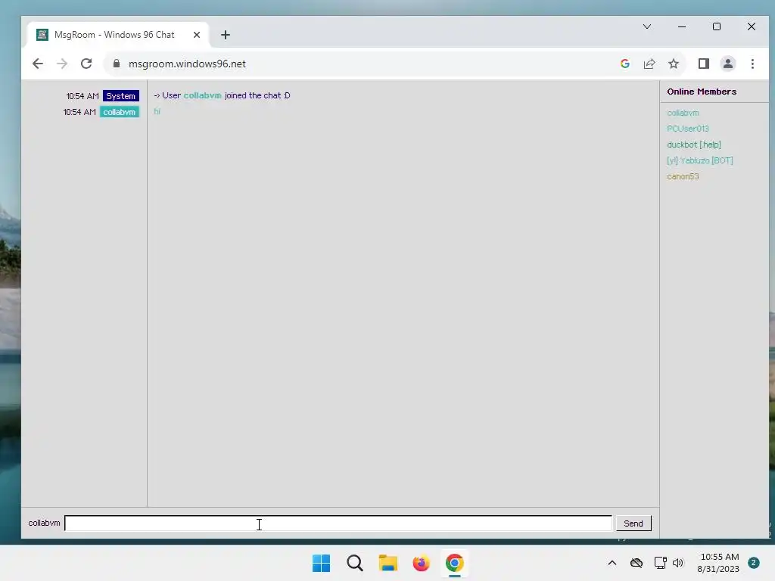Open Windows Start menu
775x581 pixels.
[x=321, y=563]
